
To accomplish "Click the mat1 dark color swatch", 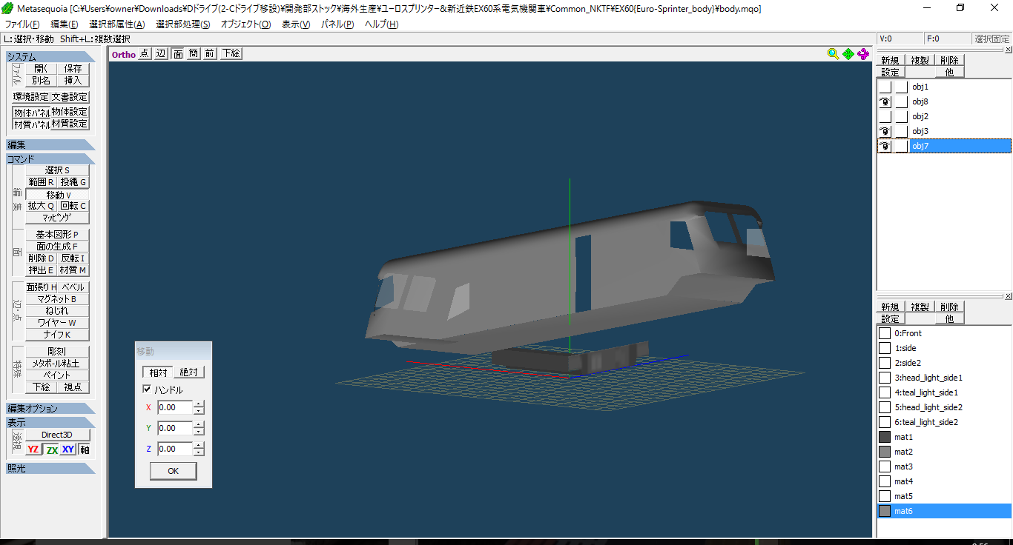I will (x=885, y=437).
